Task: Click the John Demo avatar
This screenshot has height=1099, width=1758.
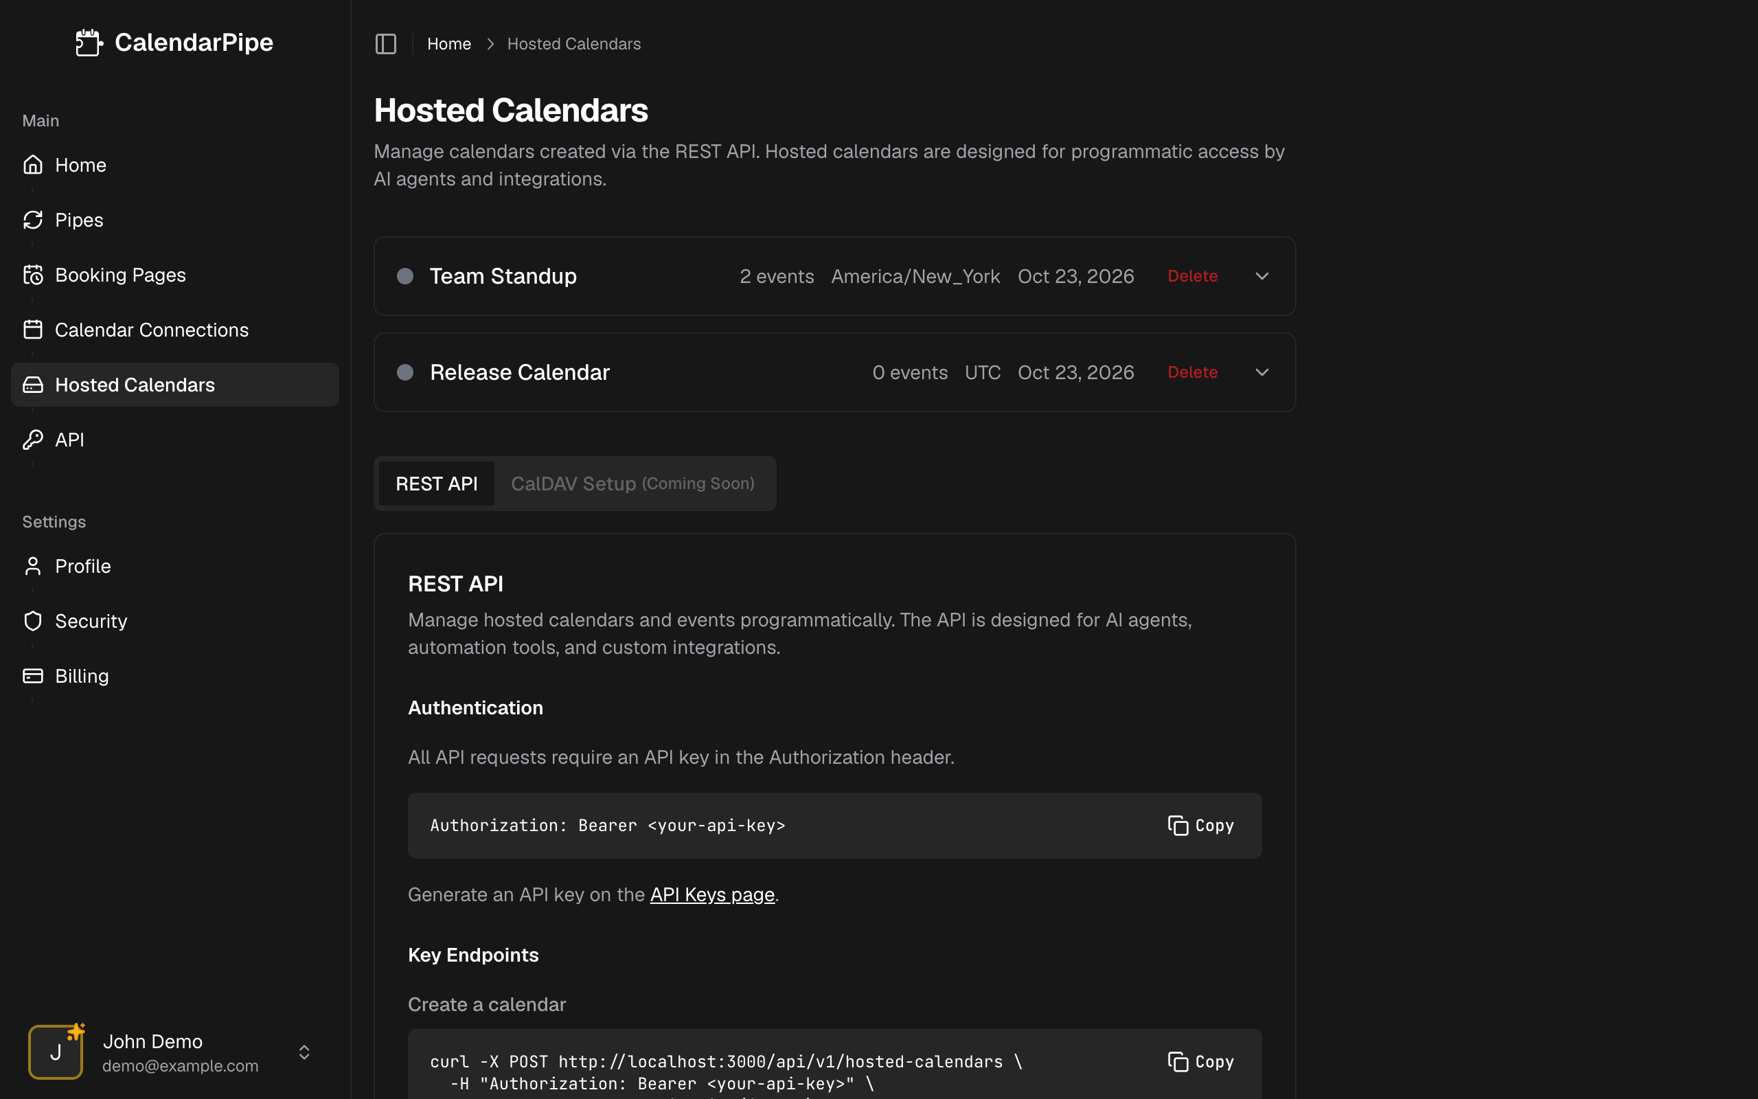Action: click(55, 1052)
